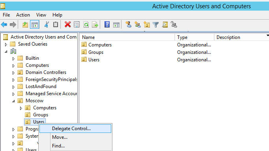
Task: Expand the Saved Queries tree node
Action: [6, 44]
